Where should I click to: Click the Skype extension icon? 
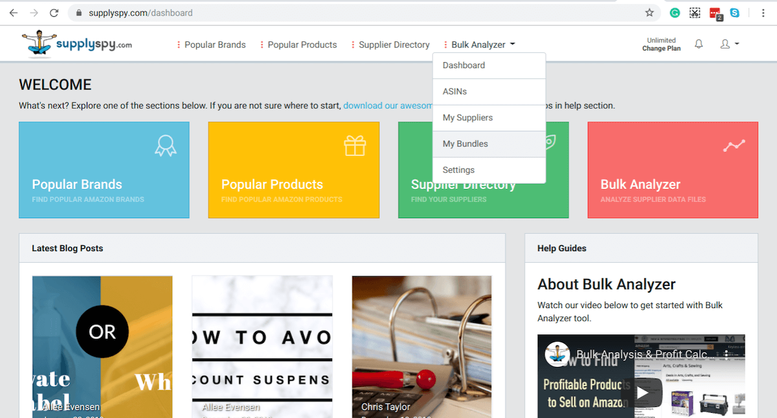tap(735, 12)
